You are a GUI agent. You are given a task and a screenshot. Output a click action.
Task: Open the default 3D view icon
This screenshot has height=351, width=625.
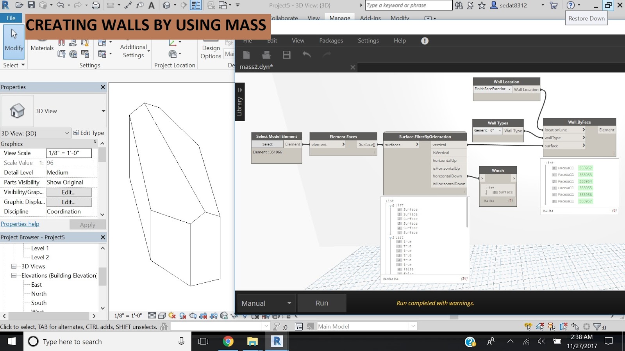166,5
